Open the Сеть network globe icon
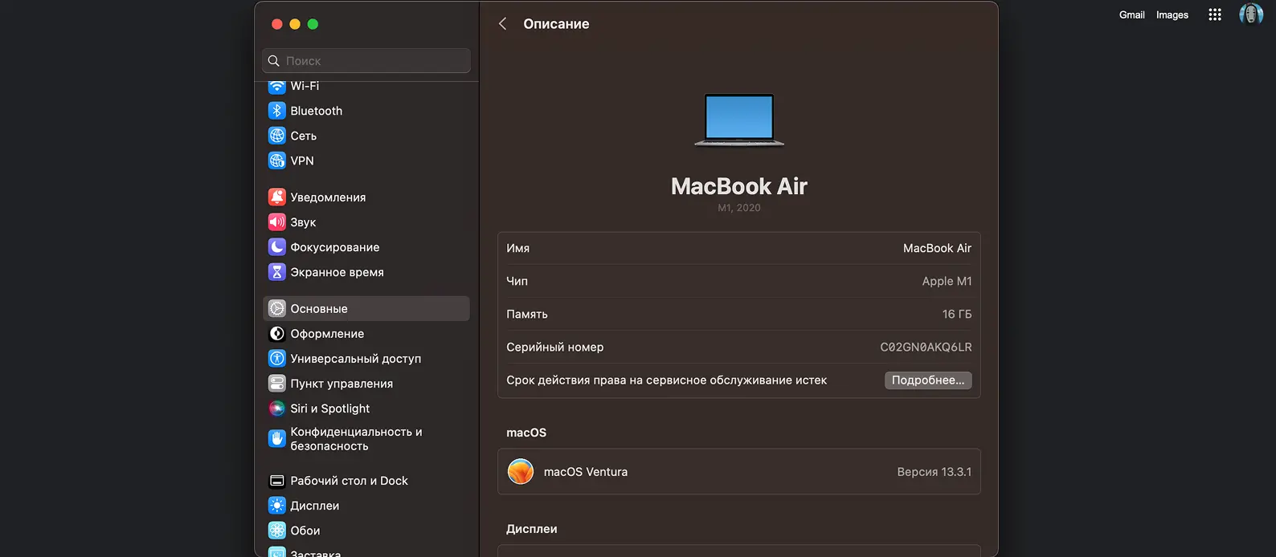1276x557 pixels. (x=276, y=136)
